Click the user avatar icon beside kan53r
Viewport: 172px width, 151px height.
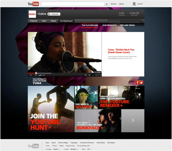point(134,4)
